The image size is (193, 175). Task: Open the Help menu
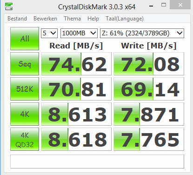[x=93, y=19]
